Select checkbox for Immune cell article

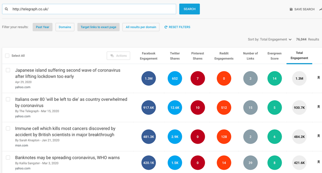click(8, 129)
